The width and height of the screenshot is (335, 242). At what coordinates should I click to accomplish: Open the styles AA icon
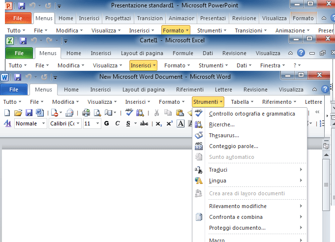tap(7, 123)
